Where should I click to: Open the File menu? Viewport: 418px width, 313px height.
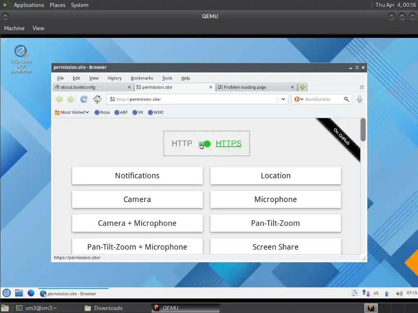coord(60,78)
